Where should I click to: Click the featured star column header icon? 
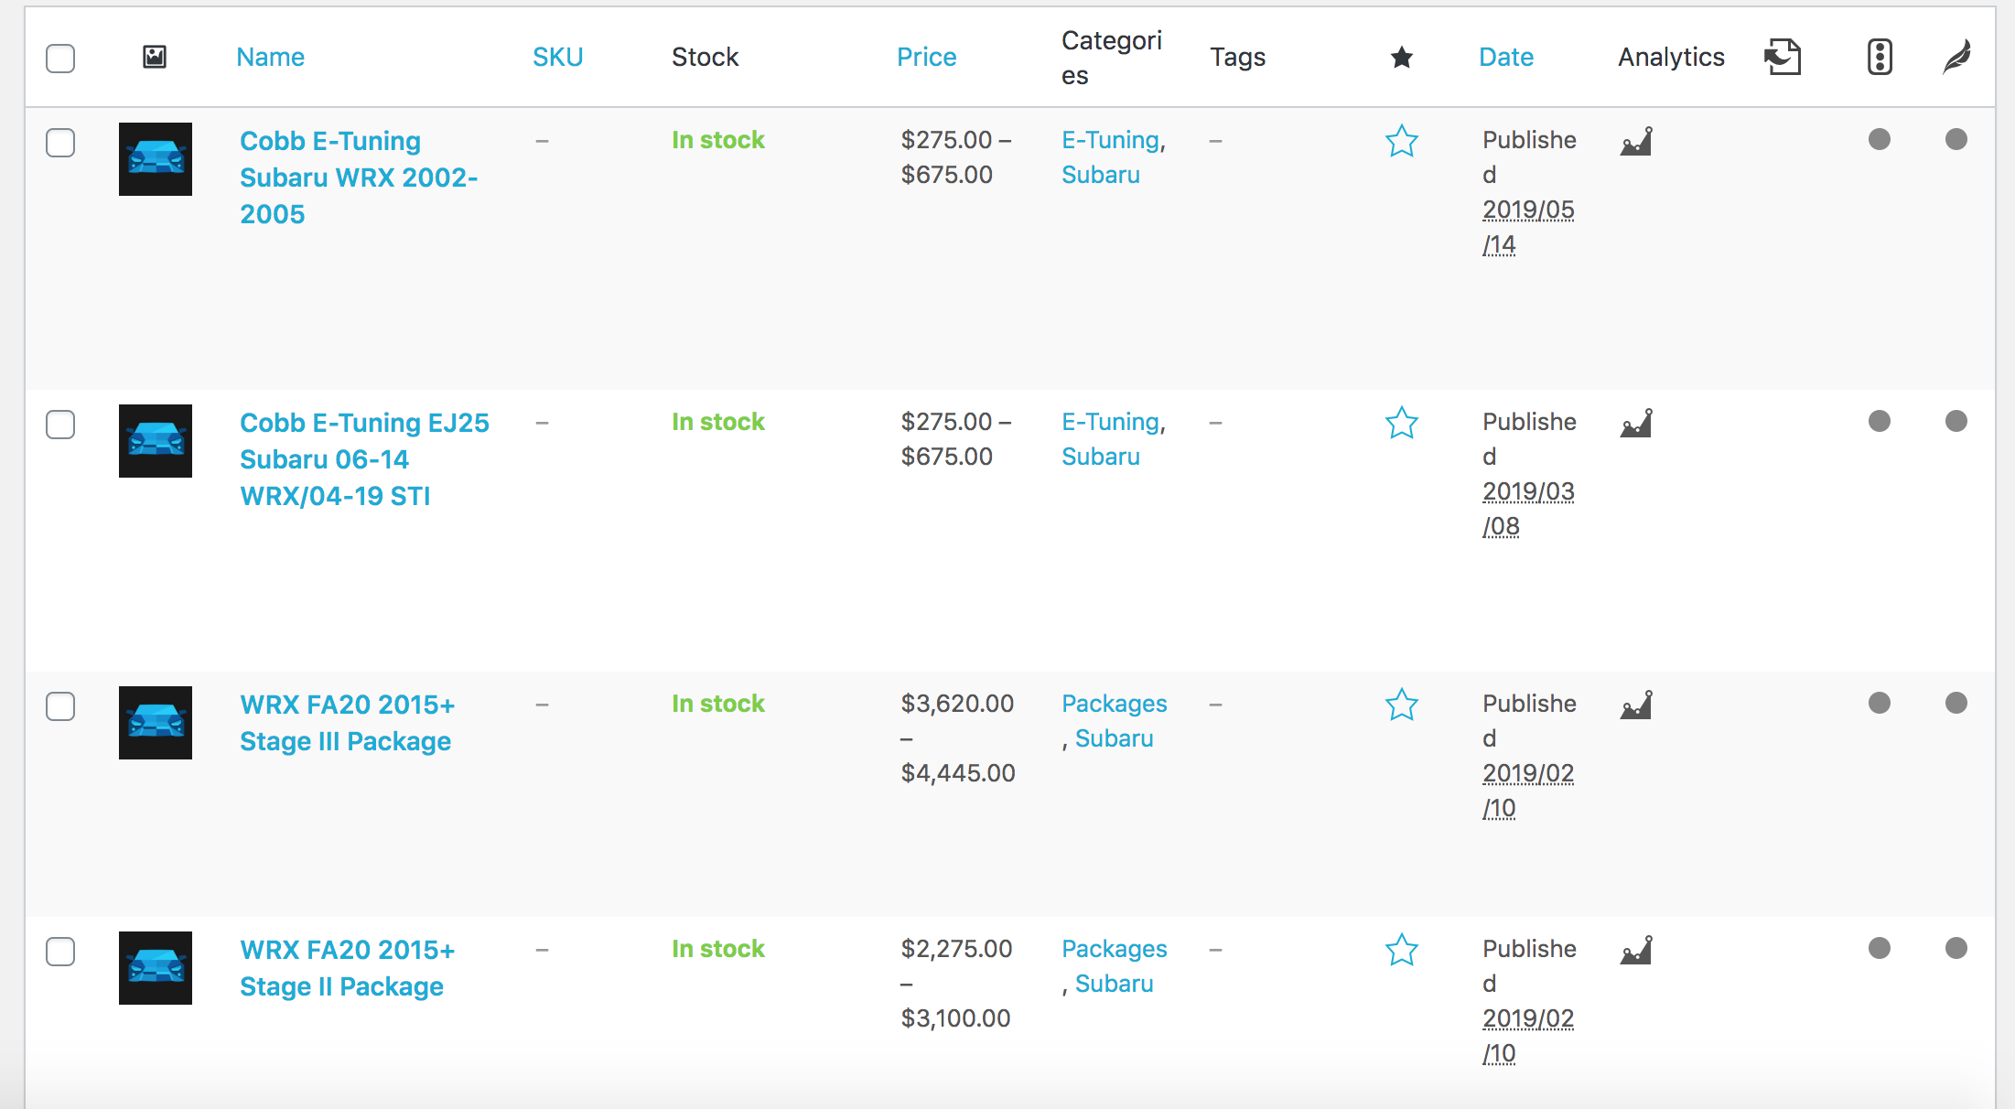(1401, 58)
